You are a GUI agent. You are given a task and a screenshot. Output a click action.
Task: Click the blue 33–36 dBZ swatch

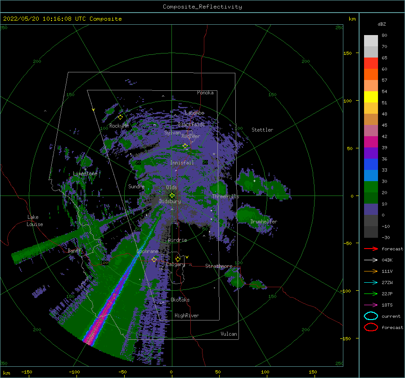pos(371,165)
